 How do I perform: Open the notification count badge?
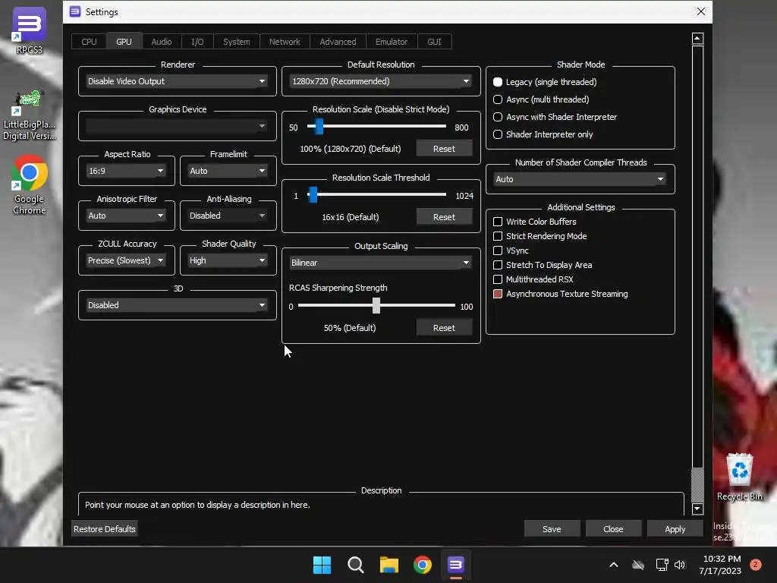756,565
